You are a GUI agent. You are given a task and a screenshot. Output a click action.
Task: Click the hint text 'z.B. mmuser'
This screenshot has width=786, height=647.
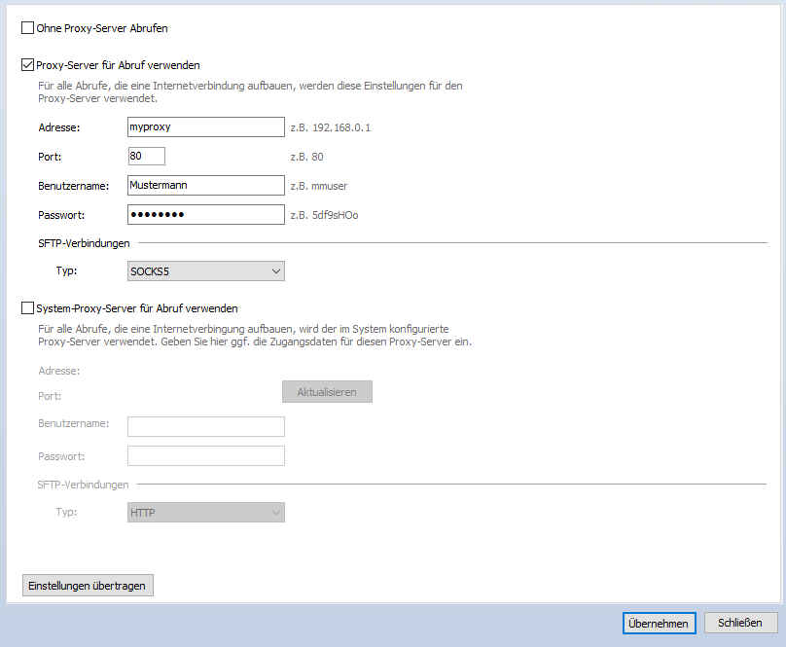pos(319,186)
